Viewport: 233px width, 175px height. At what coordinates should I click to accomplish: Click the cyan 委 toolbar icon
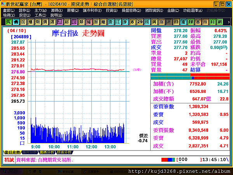pyautogui.click(x=111, y=22)
